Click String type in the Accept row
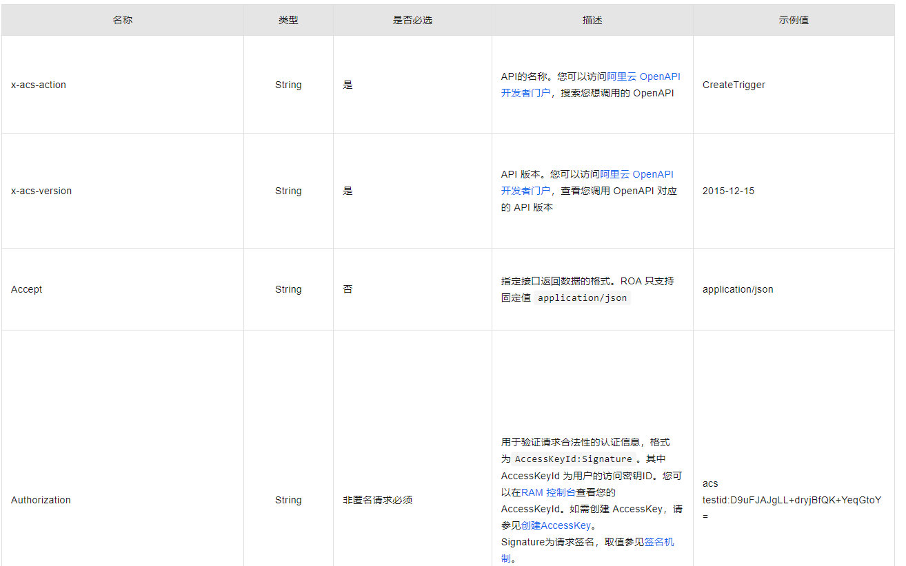The height and width of the screenshot is (566, 906). coord(288,289)
